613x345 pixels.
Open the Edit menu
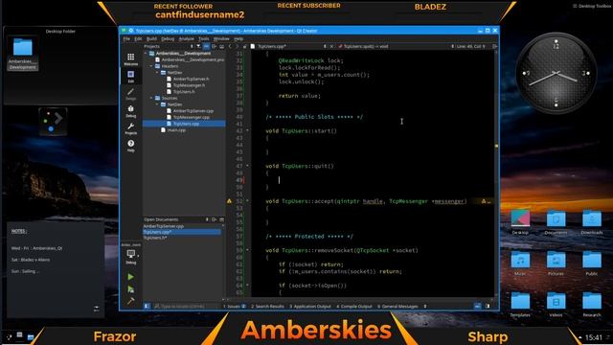(x=138, y=38)
